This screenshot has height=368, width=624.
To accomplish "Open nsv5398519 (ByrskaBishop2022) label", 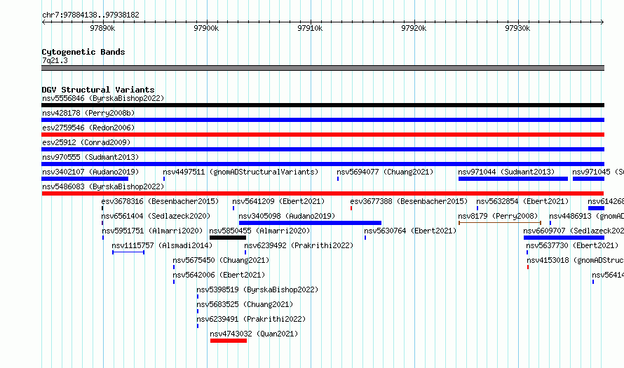I will 257,289.
